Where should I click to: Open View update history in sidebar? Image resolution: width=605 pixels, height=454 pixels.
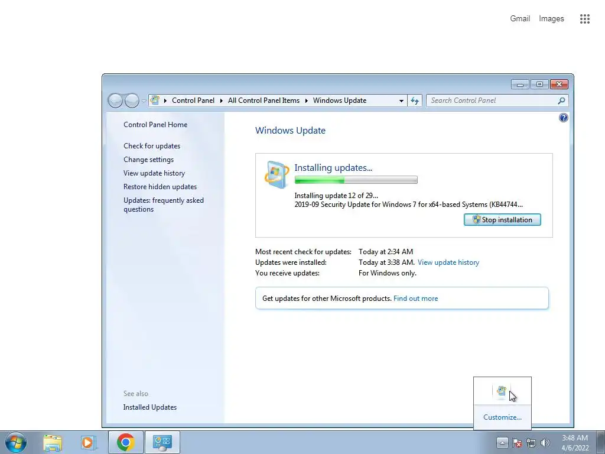(154, 173)
